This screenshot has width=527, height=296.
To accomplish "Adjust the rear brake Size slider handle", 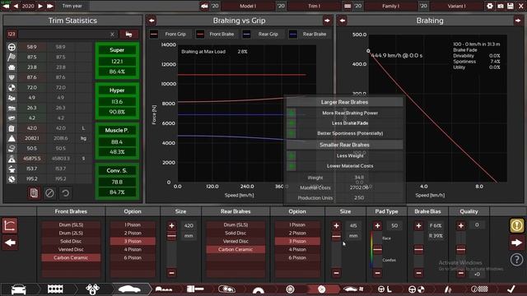I will [x=336, y=236].
